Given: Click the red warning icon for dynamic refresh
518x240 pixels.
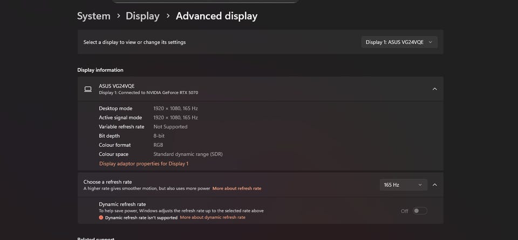Looking at the screenshot, I should tap(101, 218).
